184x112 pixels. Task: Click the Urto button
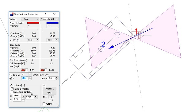pyautogui.click(x=49, y=93)
